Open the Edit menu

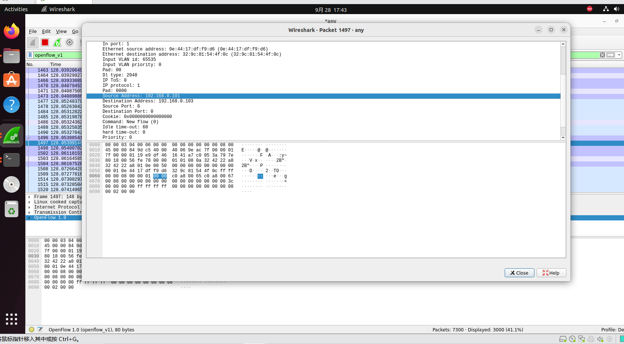tap(46, 32)
